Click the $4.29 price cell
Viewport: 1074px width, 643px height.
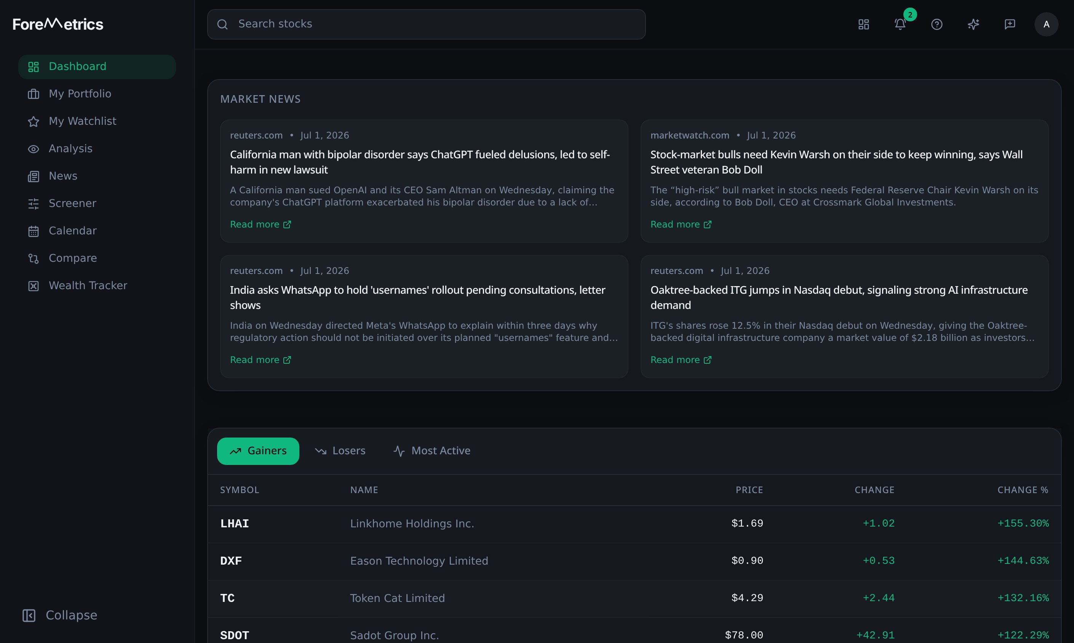747,598
